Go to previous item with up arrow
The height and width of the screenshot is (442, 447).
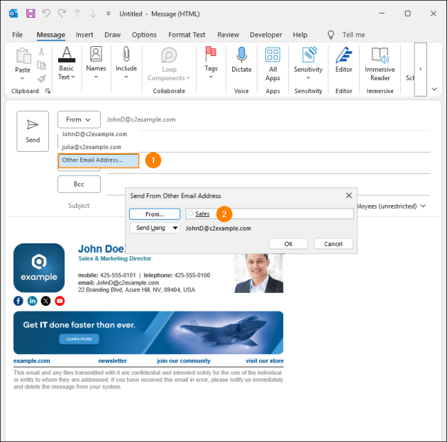pos(77,13)
